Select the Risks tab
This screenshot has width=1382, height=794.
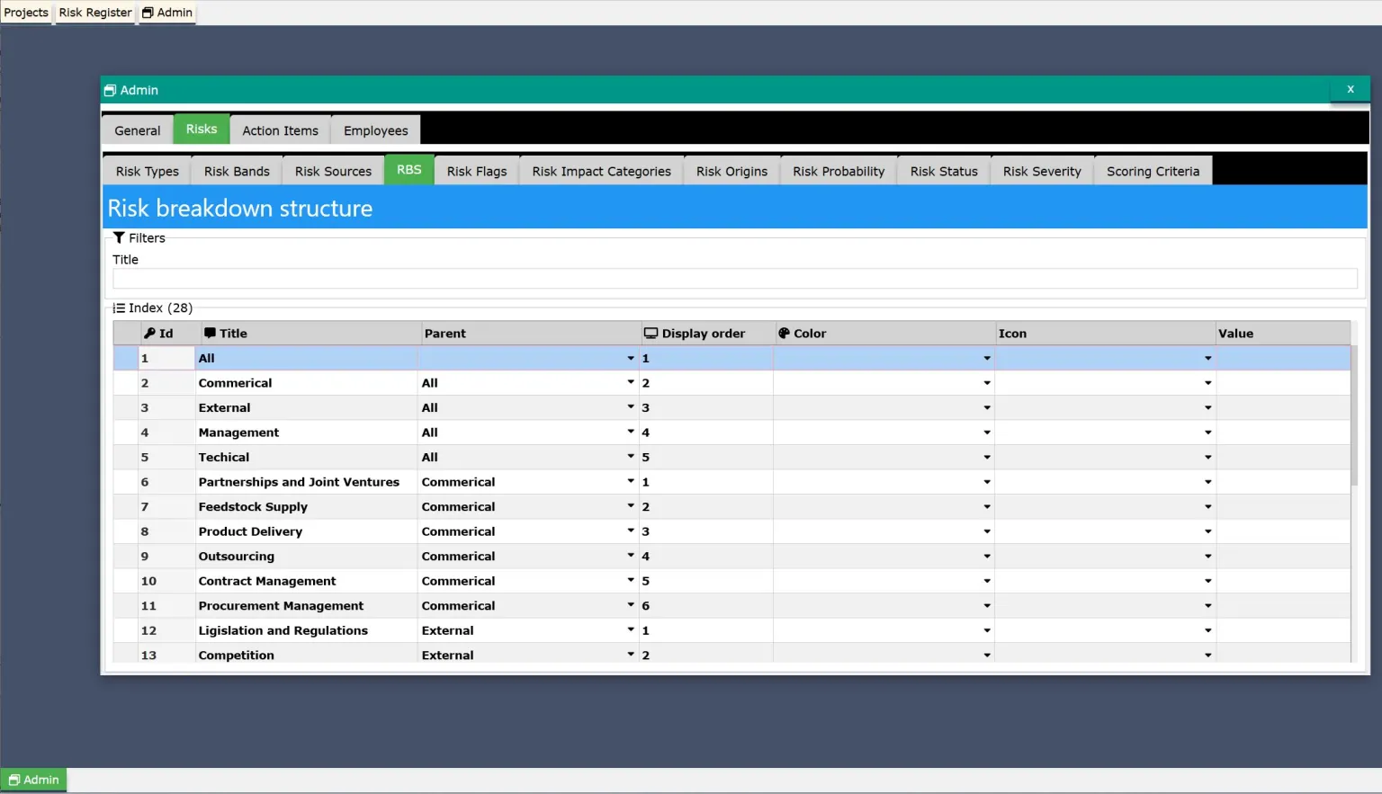[202, 129]
